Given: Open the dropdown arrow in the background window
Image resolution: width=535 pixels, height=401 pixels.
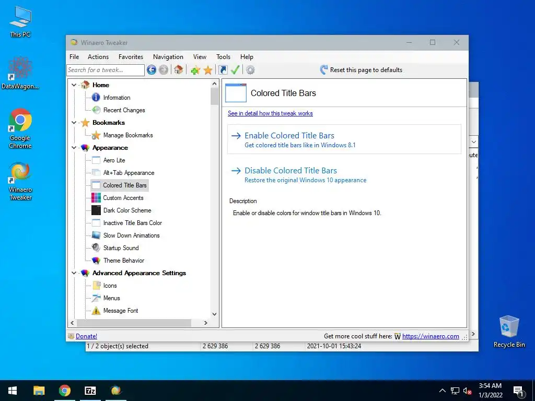Looking at the screenshot, I should coord(473,141).
